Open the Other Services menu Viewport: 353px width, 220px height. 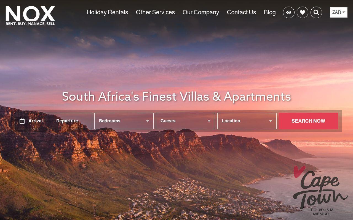point(155,12)
